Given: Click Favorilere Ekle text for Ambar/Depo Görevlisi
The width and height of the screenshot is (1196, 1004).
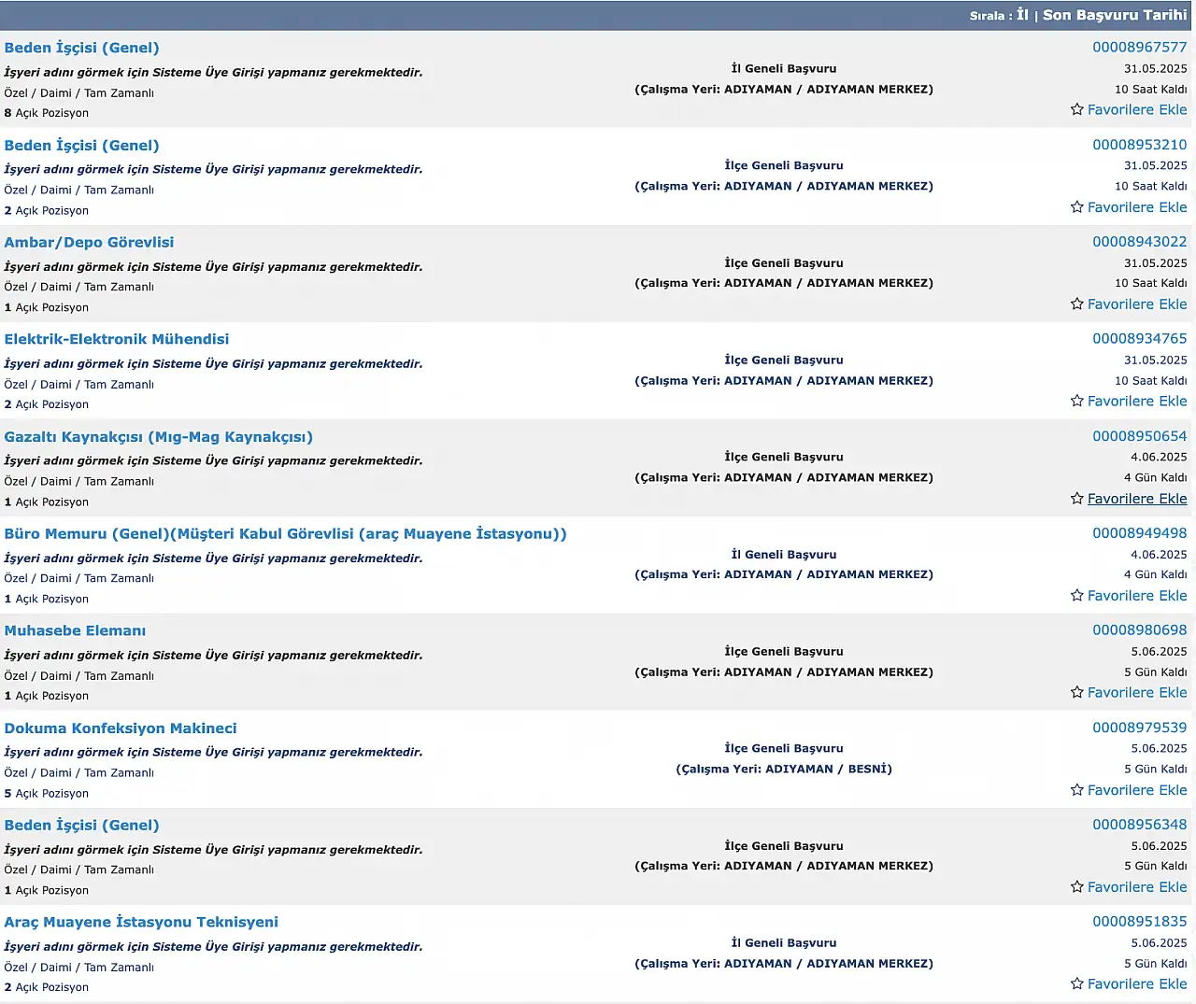Looking at the screenshot, I should tap(1137, 304).
